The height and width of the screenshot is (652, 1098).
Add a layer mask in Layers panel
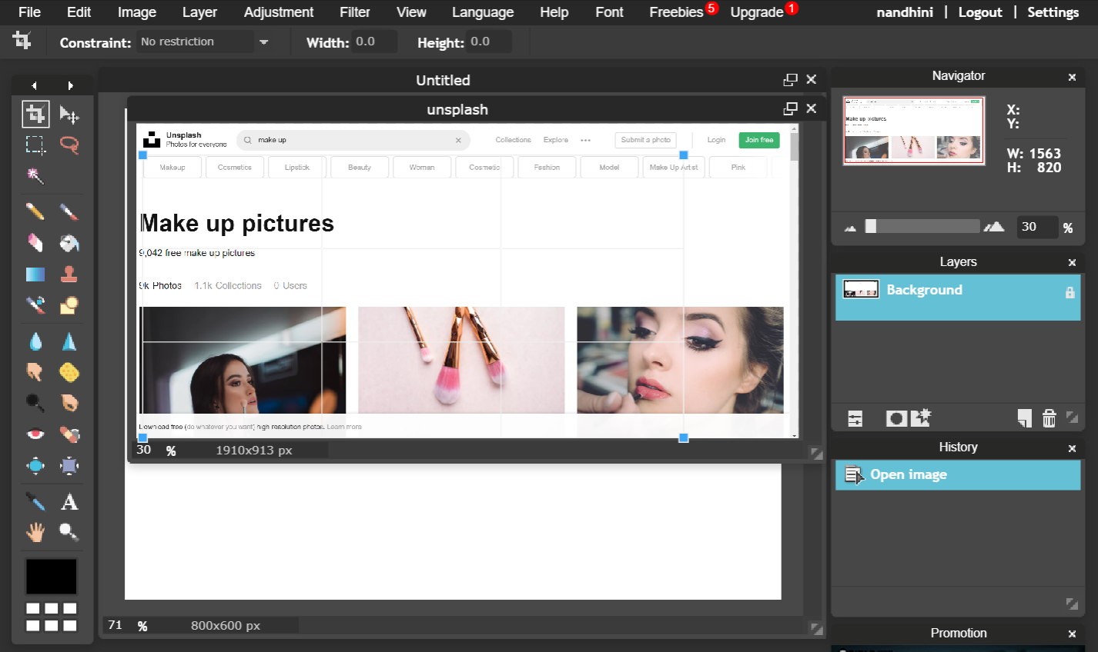coord(895,418)
